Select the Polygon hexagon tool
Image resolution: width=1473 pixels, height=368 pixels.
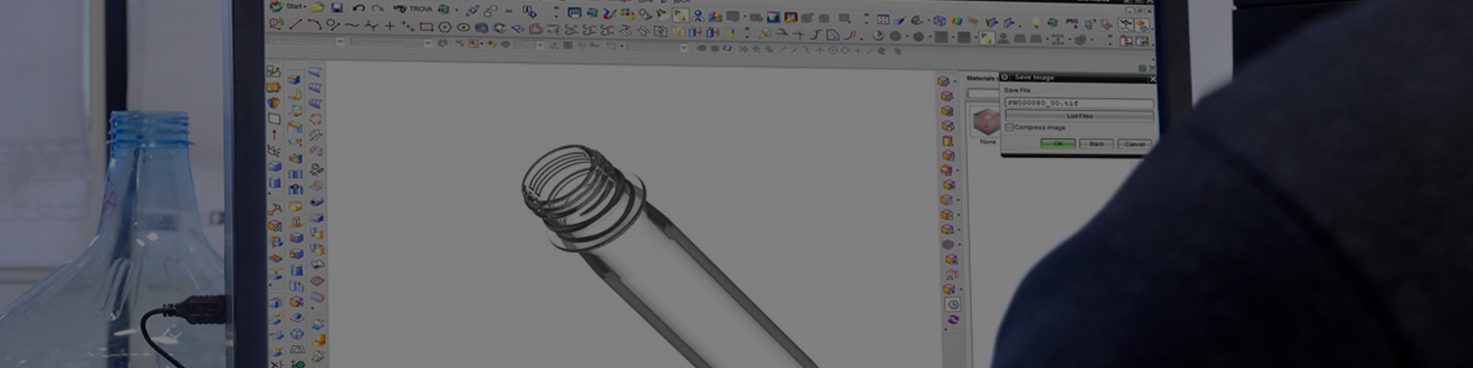tap(445, 27)
